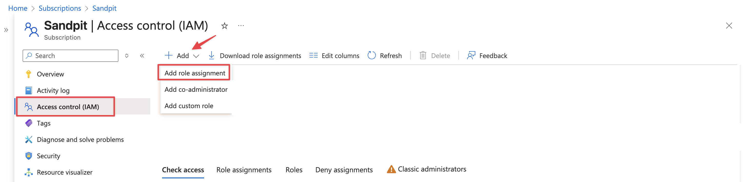Select Add custom role option
Viewport: 744px width, 182px height.
point(189,106)
